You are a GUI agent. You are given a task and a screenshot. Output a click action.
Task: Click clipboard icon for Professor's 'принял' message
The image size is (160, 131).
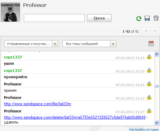(149, 84)
